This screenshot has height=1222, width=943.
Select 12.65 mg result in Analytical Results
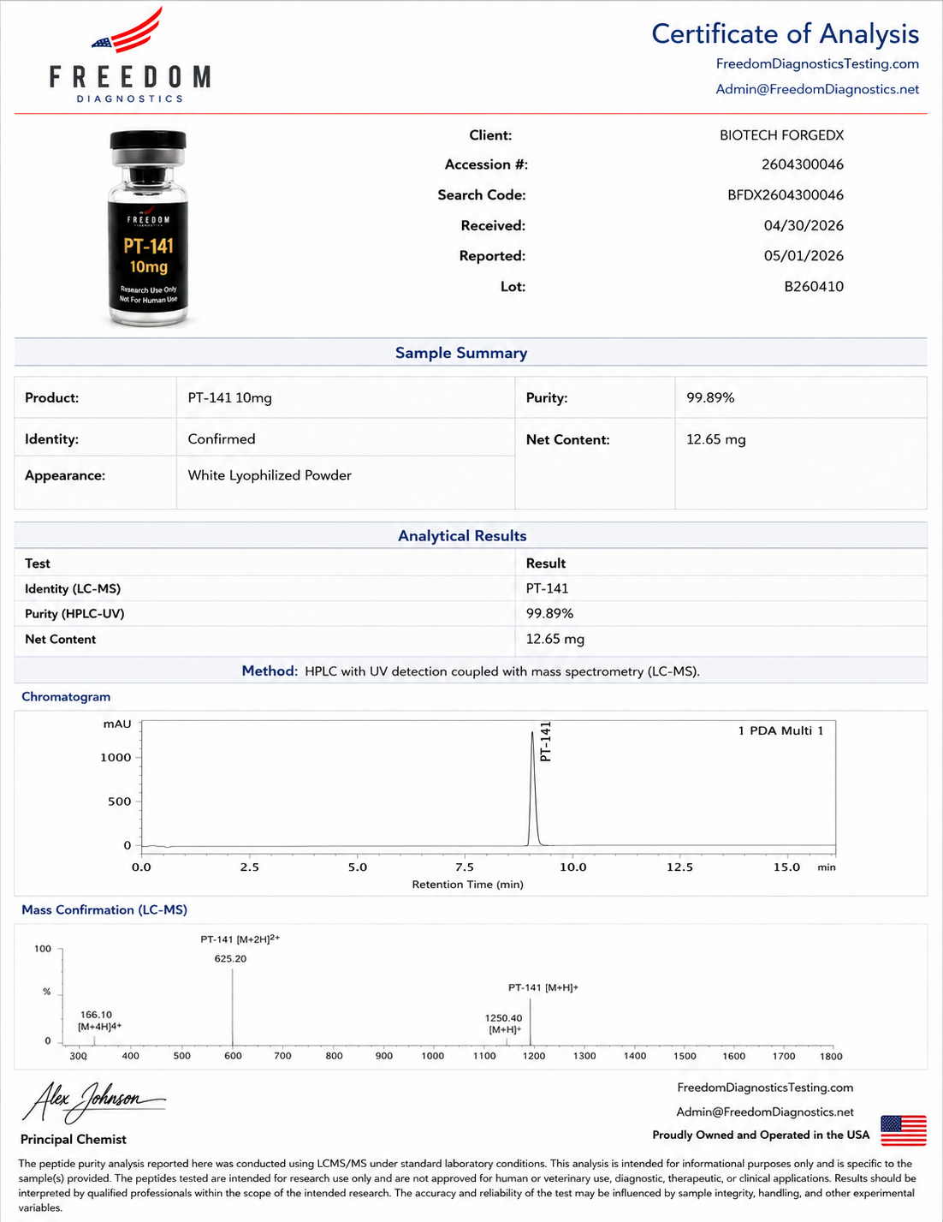point(555,640)
